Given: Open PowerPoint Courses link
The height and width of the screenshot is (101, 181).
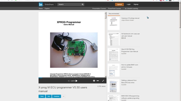Looking at the screenshot, I should click(x=114, y=8).
